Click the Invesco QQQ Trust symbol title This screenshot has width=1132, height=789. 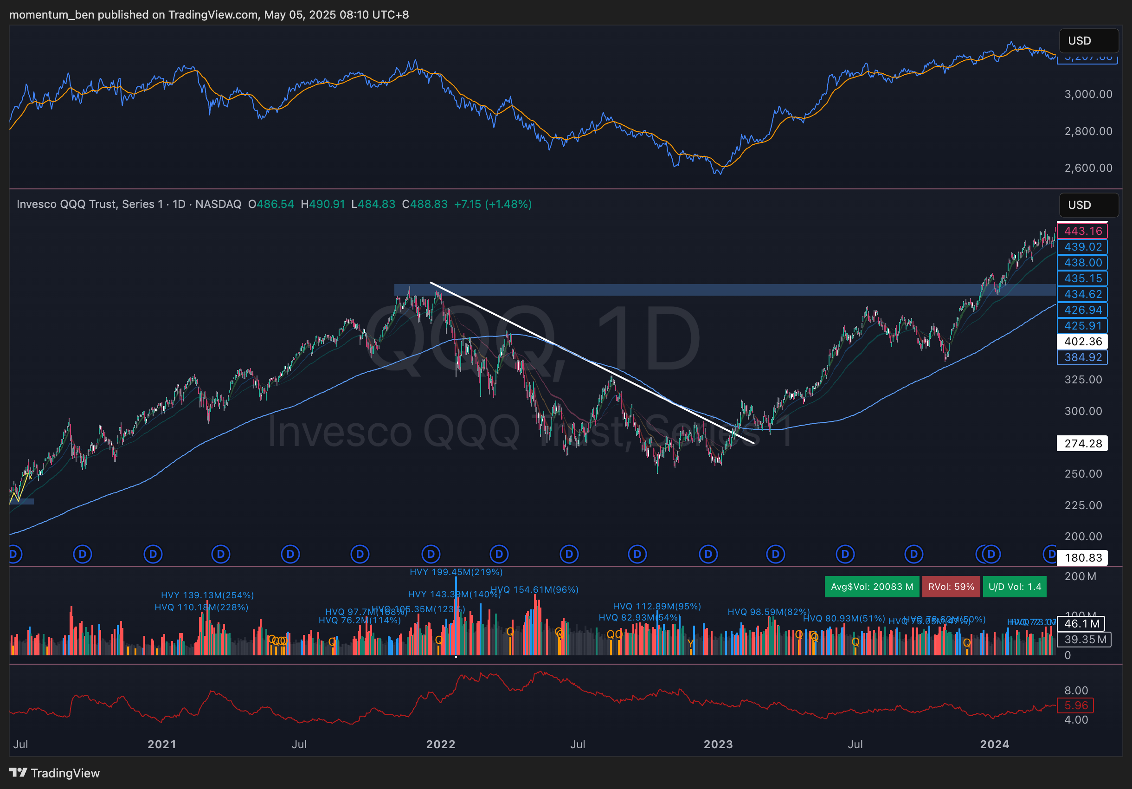pos(90,204)
